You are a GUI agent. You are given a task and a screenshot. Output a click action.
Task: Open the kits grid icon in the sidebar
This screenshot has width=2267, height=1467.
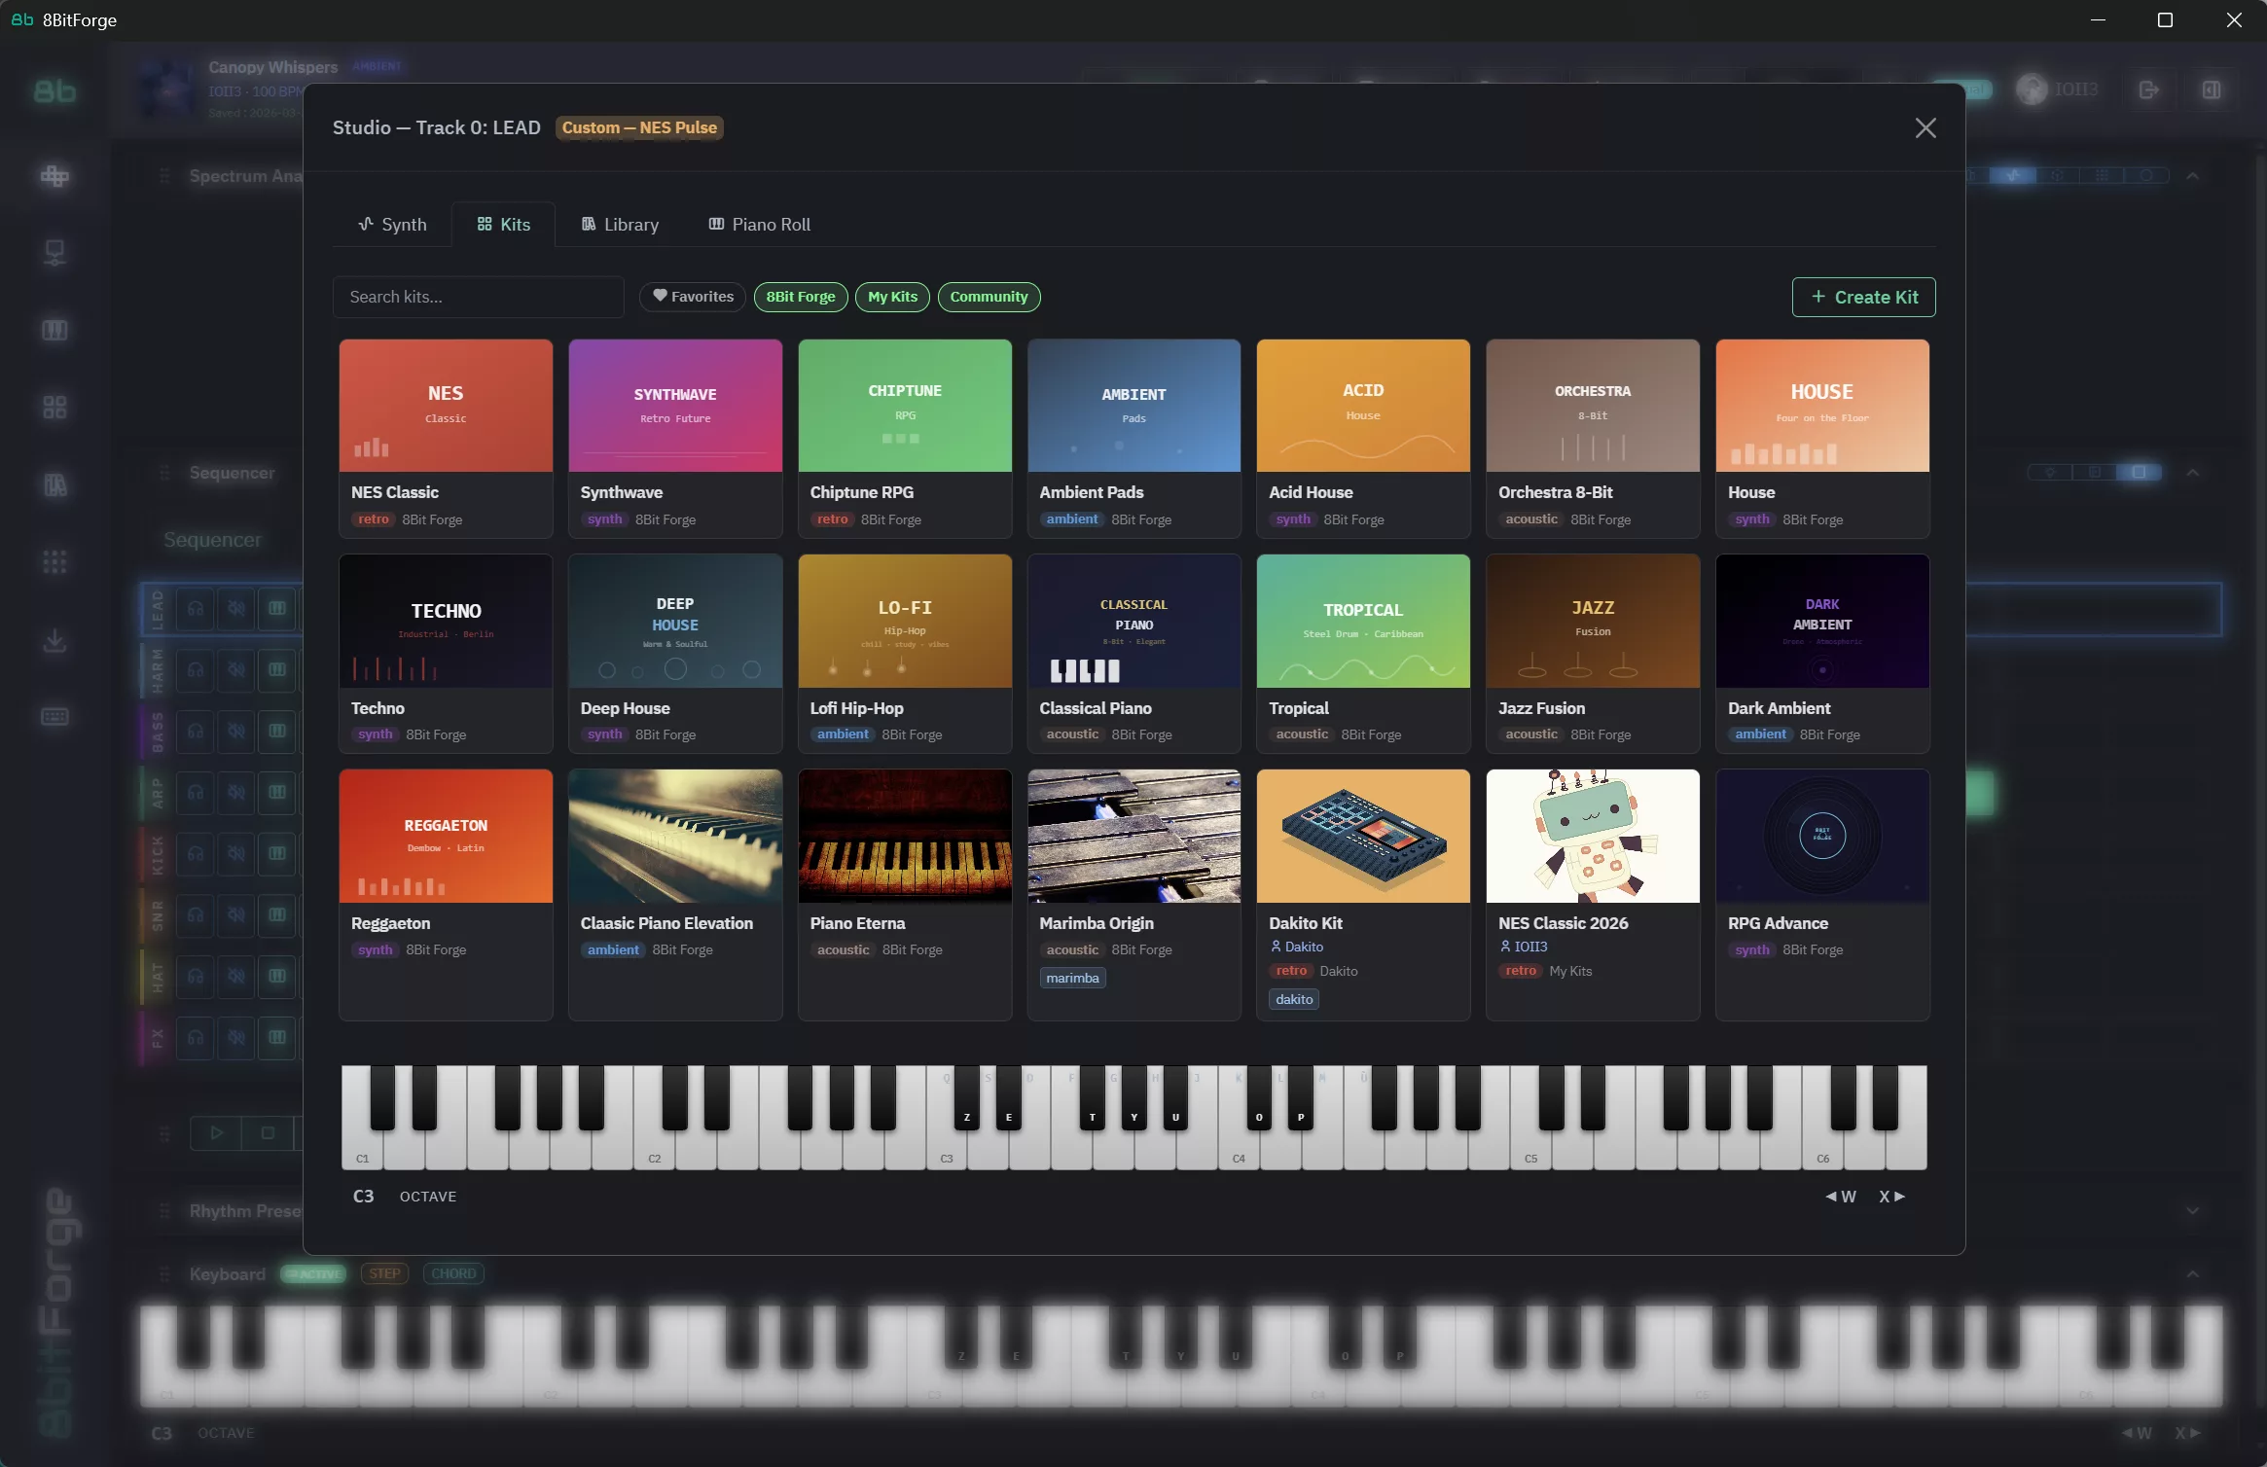[55, 407]
